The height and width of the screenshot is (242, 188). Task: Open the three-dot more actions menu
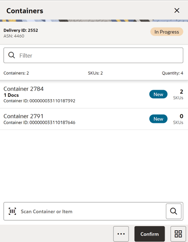coord(121,234)
